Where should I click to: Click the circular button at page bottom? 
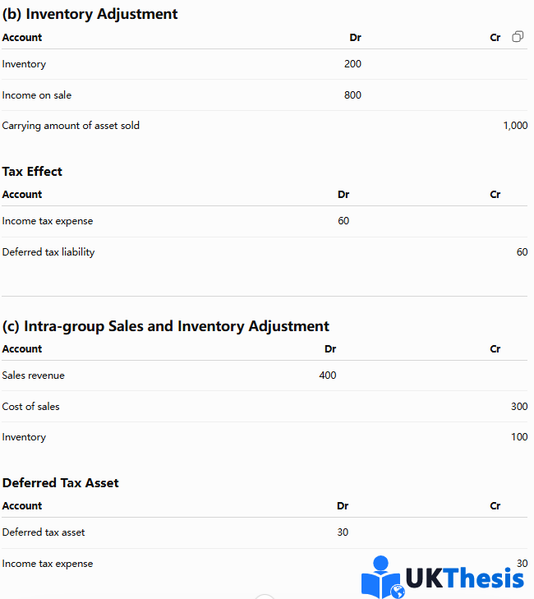pyautogui.click(x=265, y=597)
